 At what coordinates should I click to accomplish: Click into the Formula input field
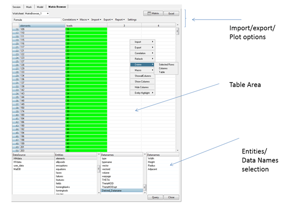(x=37, y=20)
